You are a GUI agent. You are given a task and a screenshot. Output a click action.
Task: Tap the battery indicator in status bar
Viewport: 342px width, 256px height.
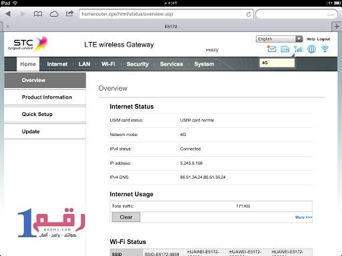pyautogui.click(x=337, y=3)
